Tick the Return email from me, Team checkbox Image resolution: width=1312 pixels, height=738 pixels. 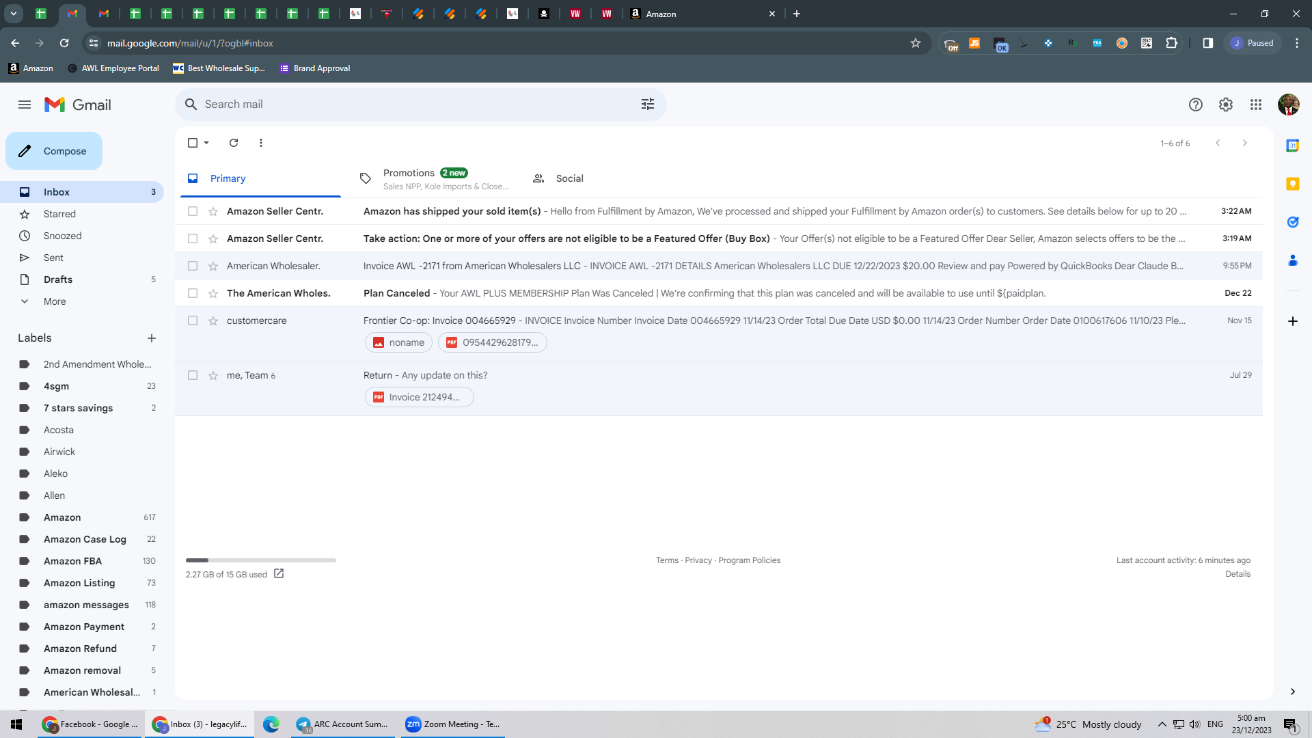(x=193, y=375)
